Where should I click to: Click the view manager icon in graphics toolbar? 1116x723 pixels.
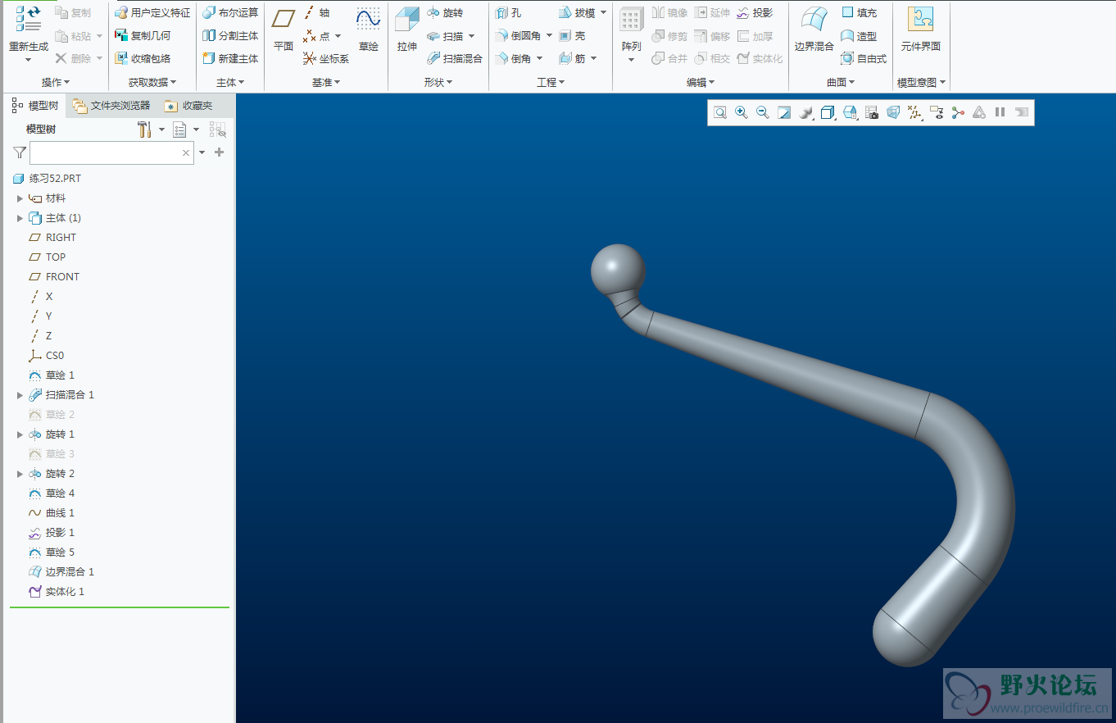click(x=872, y=112)
